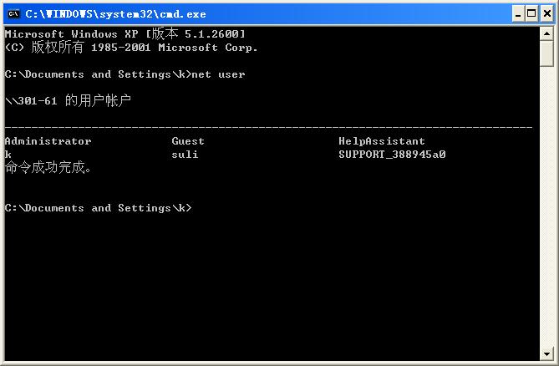The image size is (559, 366).
Task: Click the typed 'net user' command
Action: tap(218, 74)
